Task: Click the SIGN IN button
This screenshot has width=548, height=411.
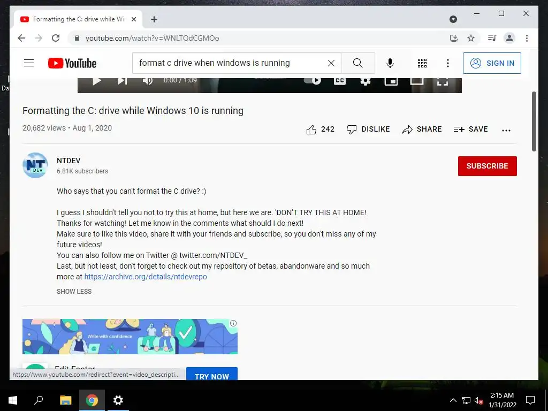Action: (x=492, y=63)
